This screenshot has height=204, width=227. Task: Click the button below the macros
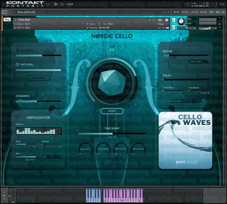tap(112, 161)
